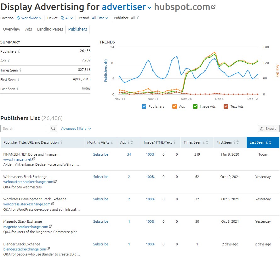Click info icon next to Publisher filter
This screenshot has width=280, height=258.
[138, 18]
